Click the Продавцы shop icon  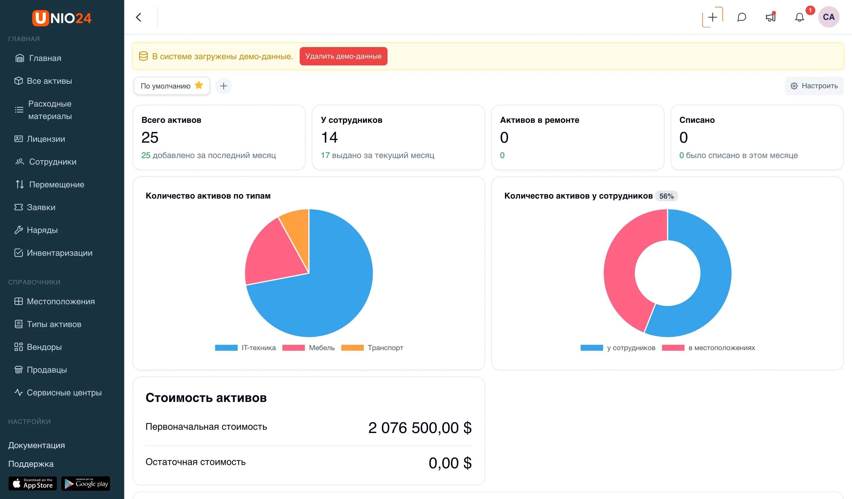pyautogui.click(x=19, y=370)
